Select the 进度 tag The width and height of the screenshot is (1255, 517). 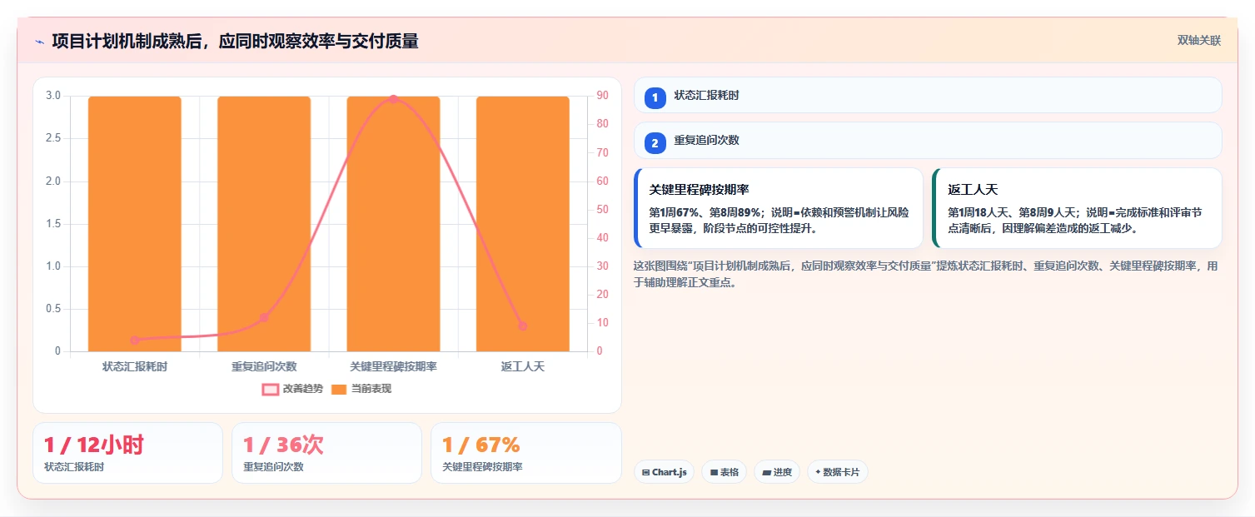[x=776, y=472]
